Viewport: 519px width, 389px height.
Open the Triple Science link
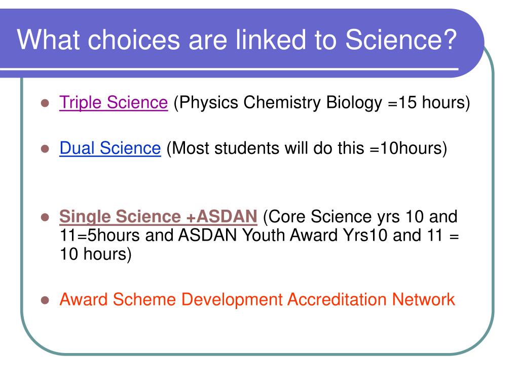click(x=114, y=102)
